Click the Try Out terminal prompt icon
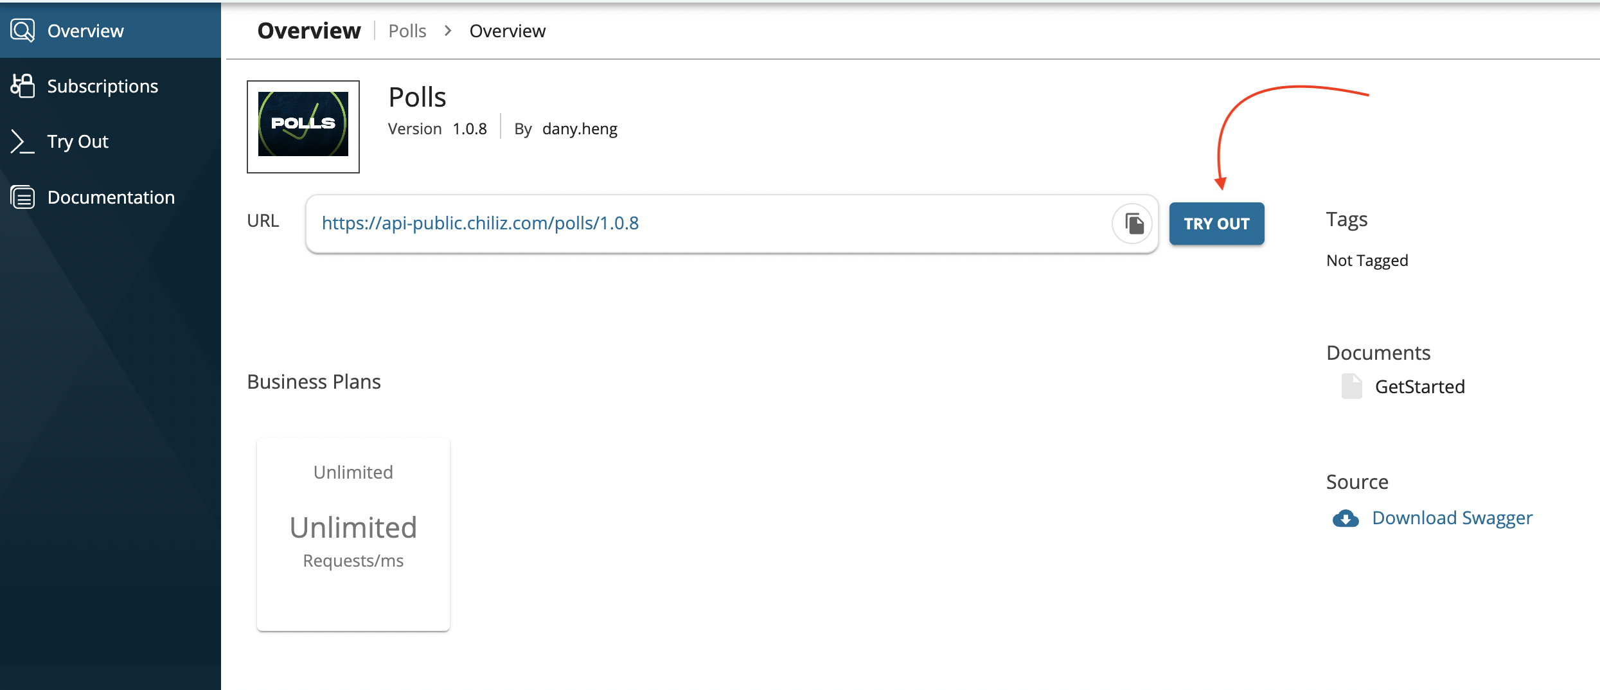This screenshot has height=690, width=1600. (x=22, y=141)
